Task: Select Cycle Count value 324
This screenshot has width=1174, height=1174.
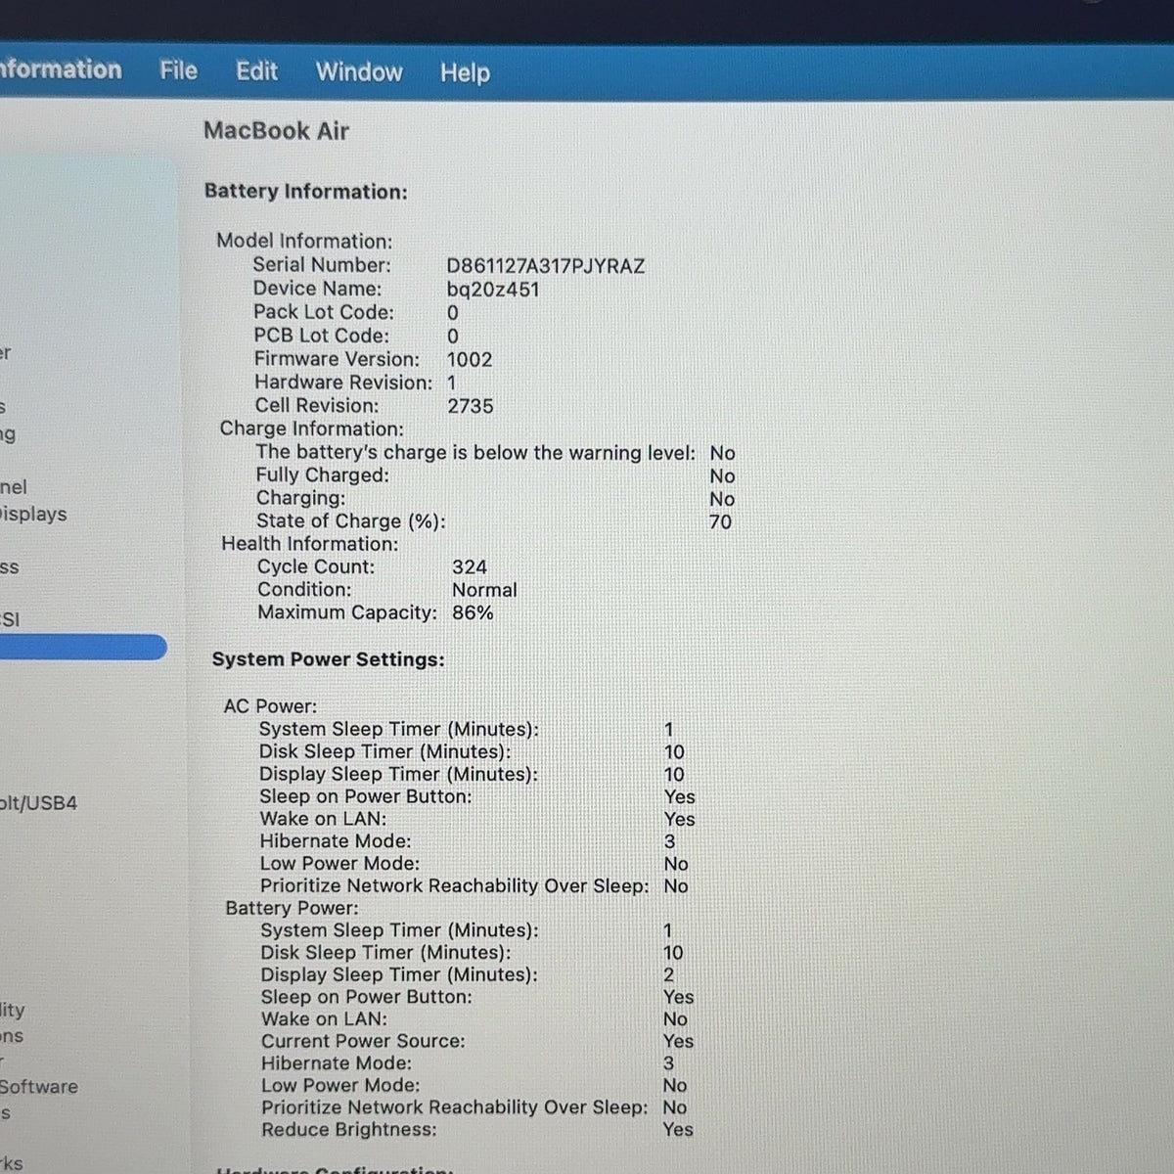Action: coord(470,566)
